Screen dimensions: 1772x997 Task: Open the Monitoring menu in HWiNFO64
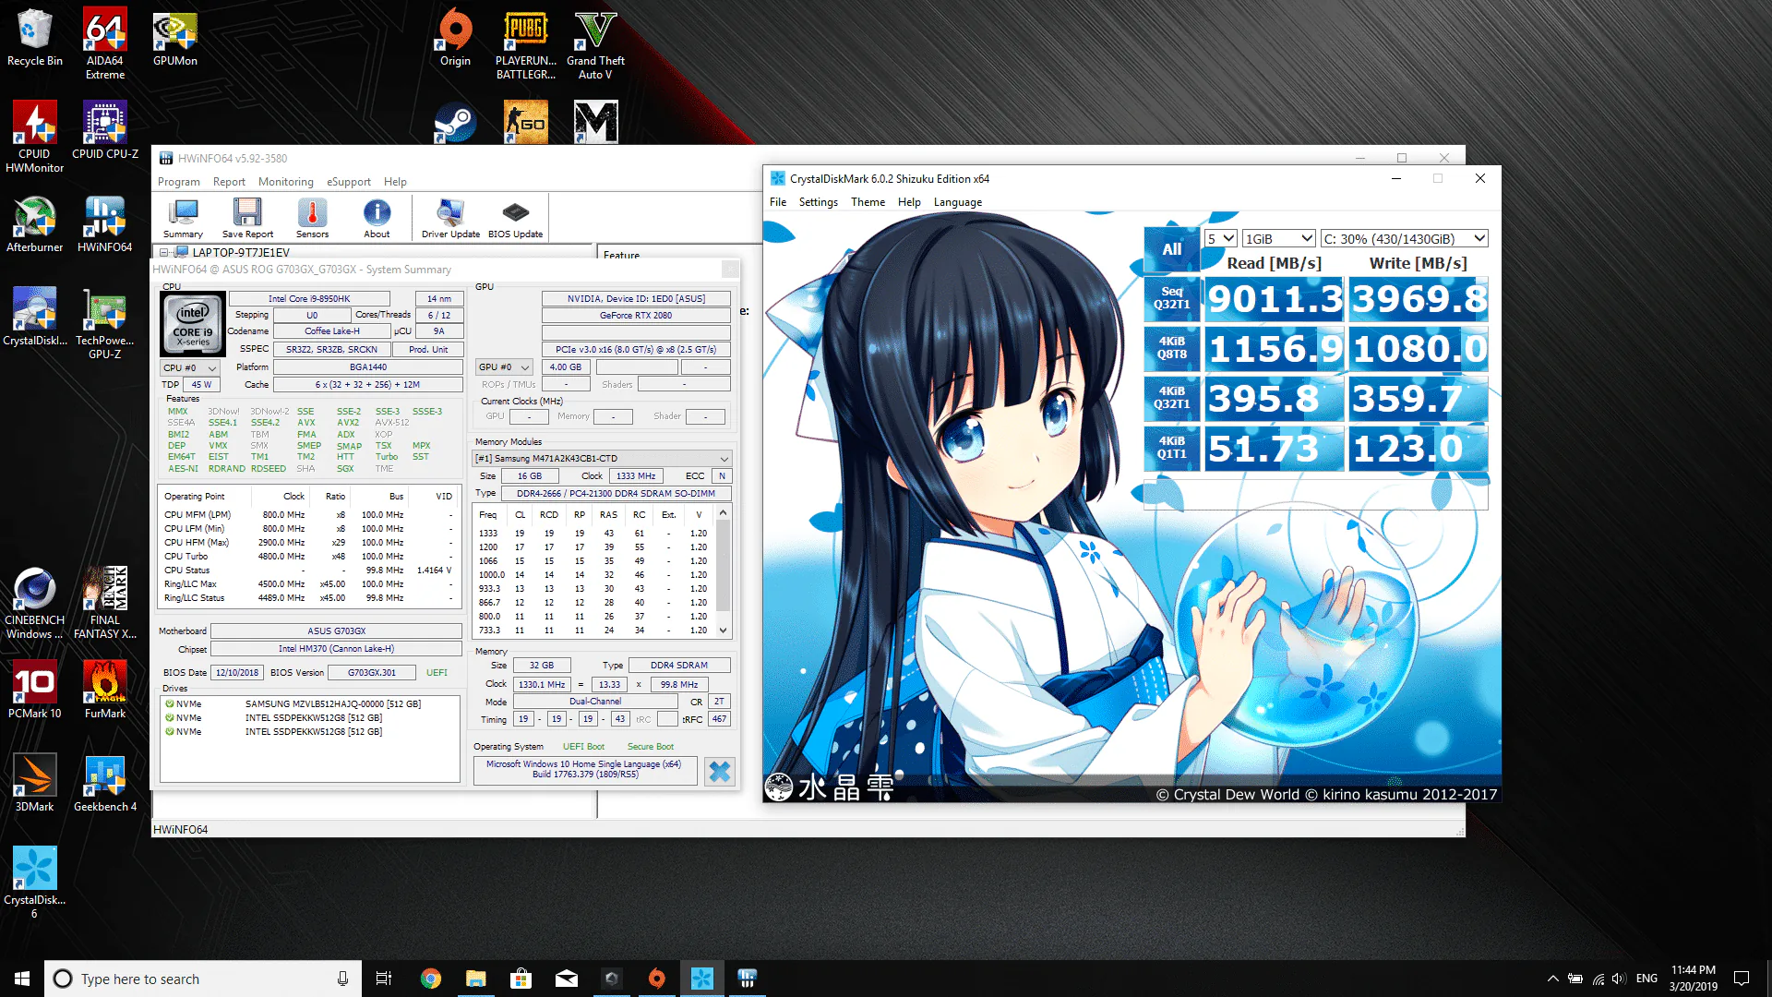click(x=285, y=182)
